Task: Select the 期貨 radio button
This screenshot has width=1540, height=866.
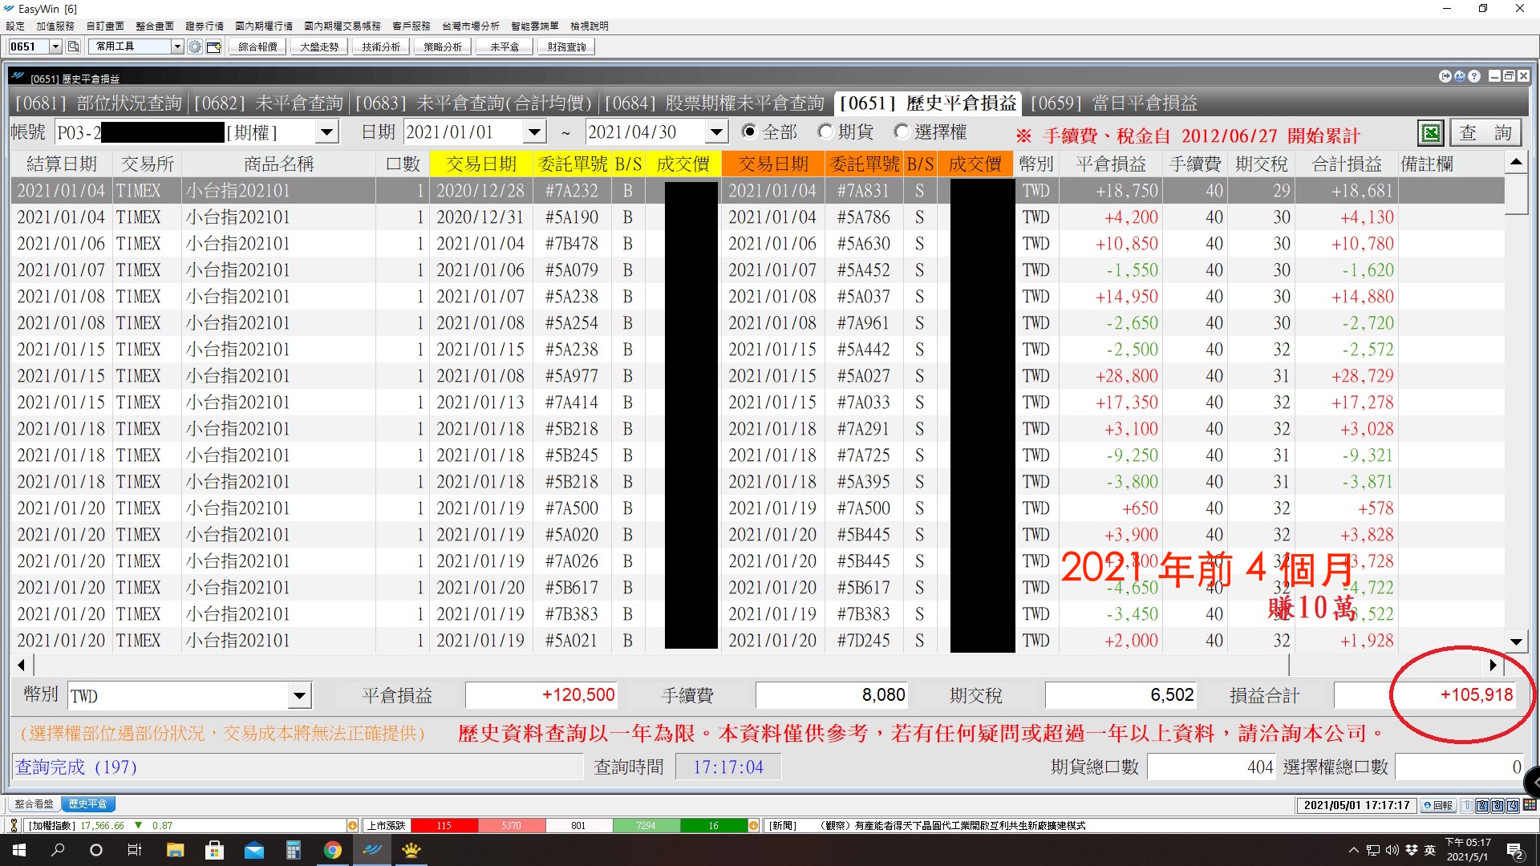Action: 825,132
